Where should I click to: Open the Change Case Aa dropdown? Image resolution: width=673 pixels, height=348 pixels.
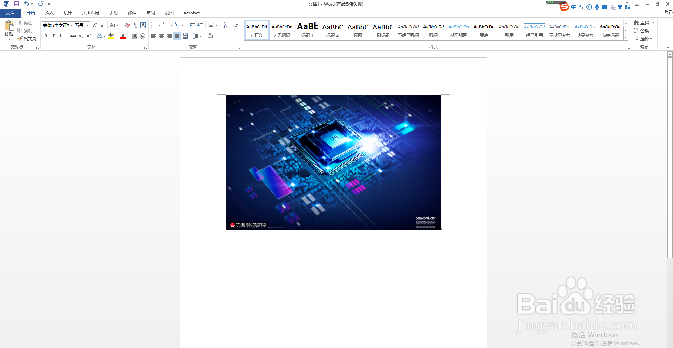tap(114, 25)
